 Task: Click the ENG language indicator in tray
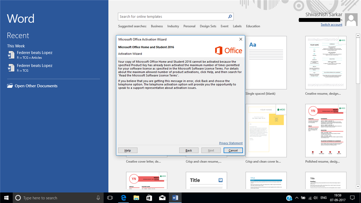coord(324,198)
